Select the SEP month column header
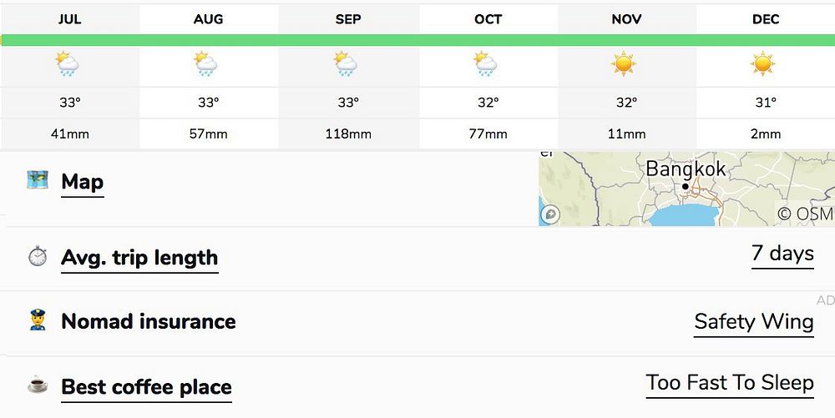This screenshot has height=418, width=835. pyautogui.click(x=348, y=19)
